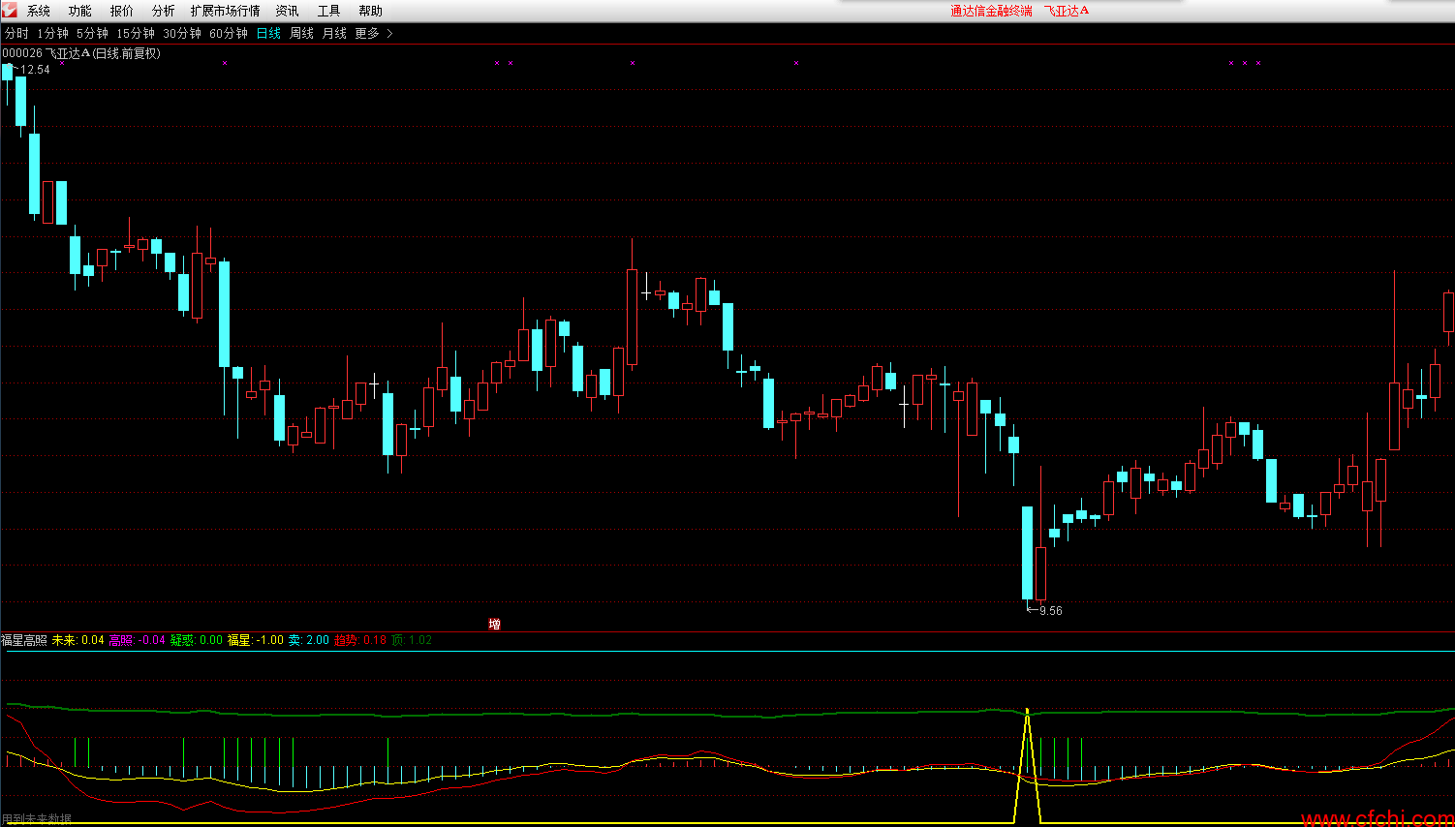Click the 000026 飞亚达A chart header

[81, 53]
